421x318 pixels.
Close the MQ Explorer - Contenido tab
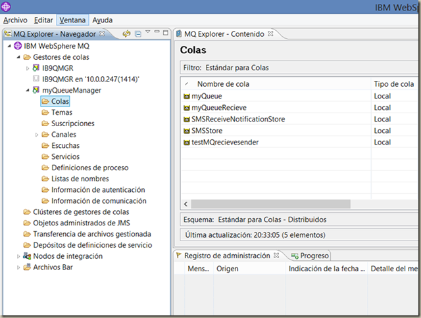tap(270, 34)
